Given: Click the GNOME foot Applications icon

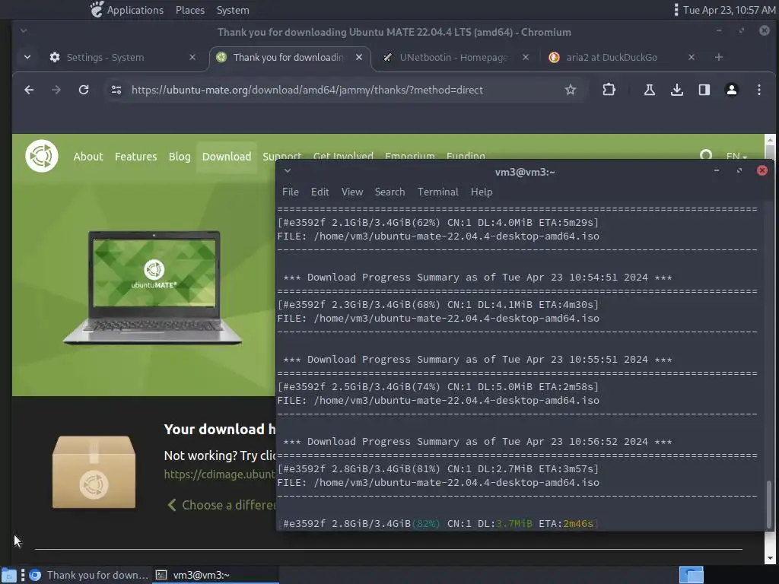Looking at the screenshot, I should [x=97, y=9].
